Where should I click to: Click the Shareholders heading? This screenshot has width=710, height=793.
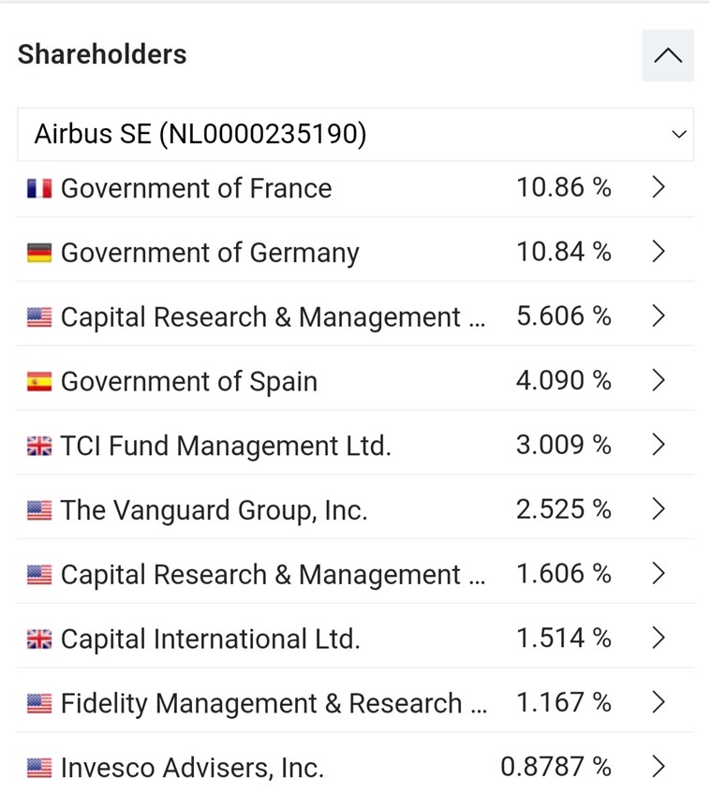click(102, 54)
